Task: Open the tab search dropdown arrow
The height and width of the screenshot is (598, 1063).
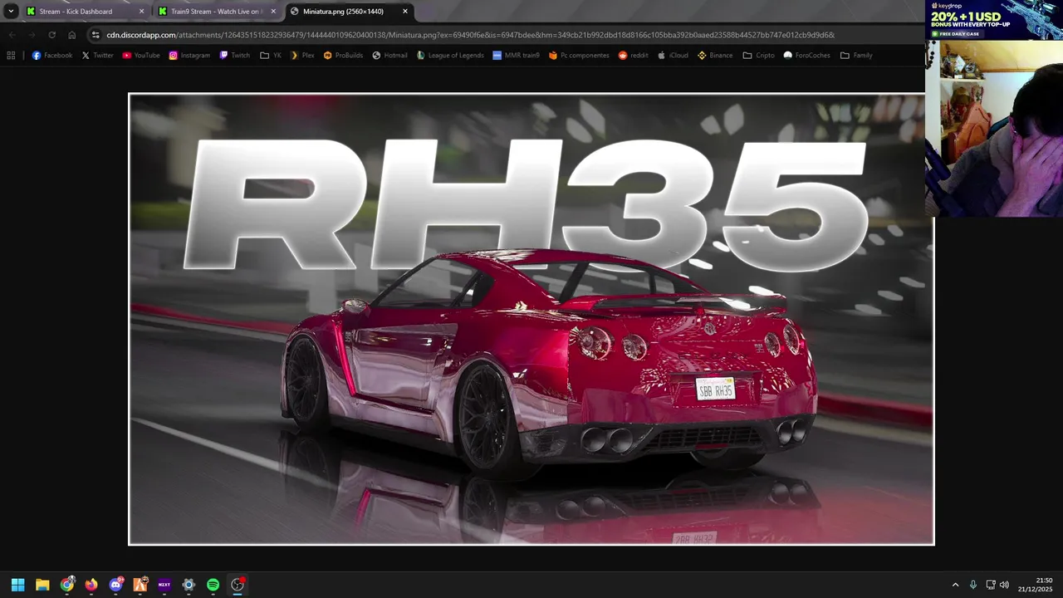Action: pyautogui.click(x=11, y=12)
